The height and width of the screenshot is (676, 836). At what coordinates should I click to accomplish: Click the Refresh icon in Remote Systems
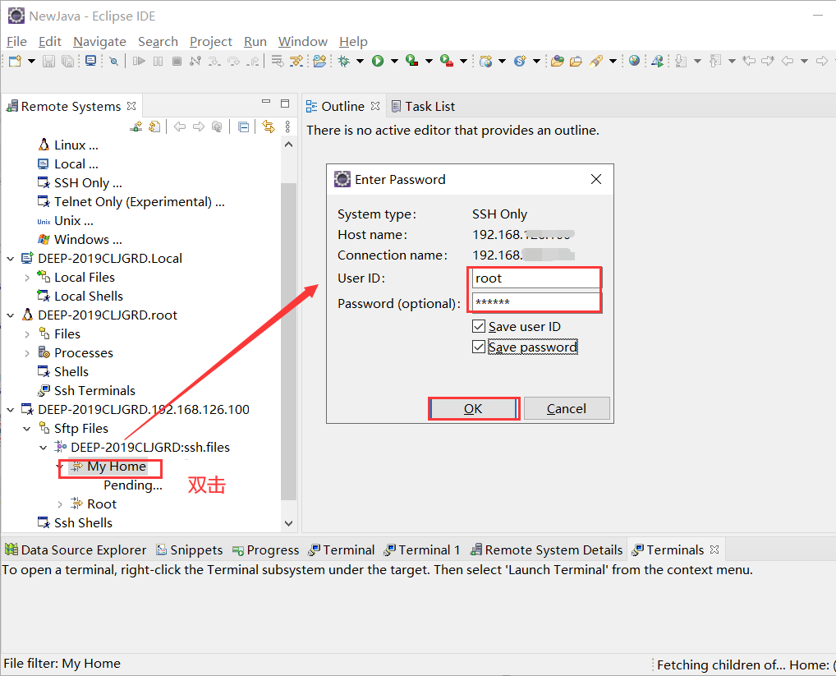coord(154,126)
